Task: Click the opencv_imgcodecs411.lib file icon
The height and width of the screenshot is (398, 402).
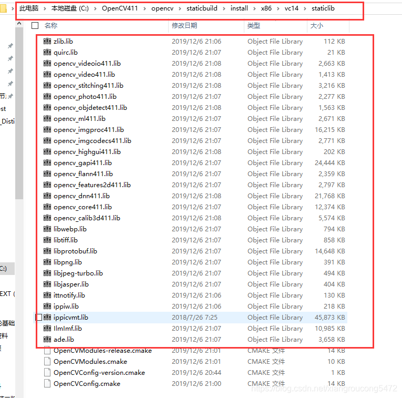Action: (47, 140)
